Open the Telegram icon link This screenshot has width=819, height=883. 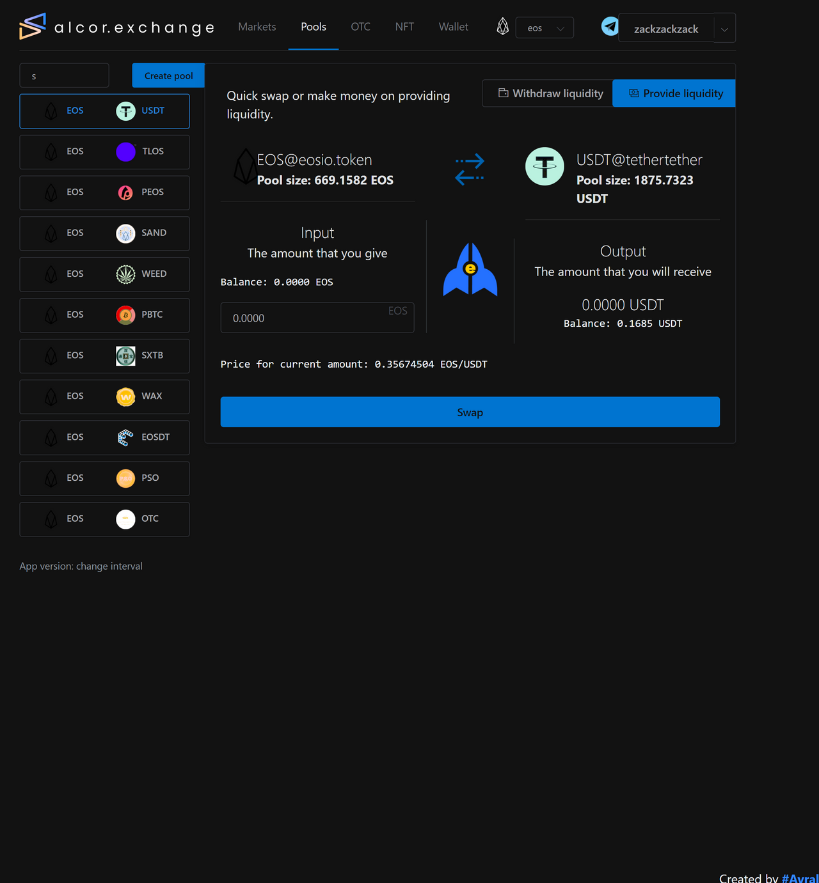point(610,26)
